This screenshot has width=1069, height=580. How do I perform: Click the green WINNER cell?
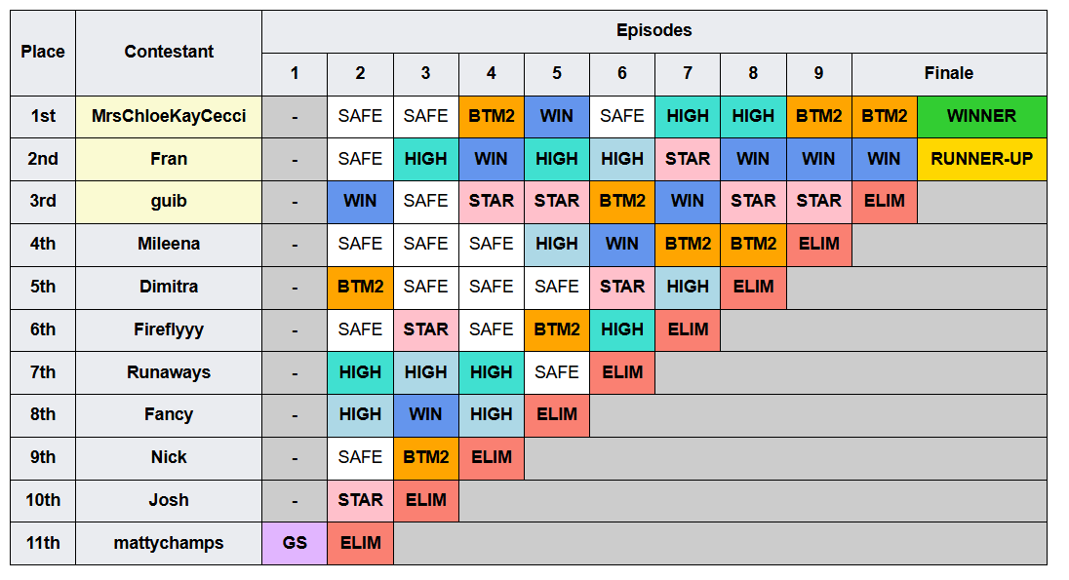[982, 117]
